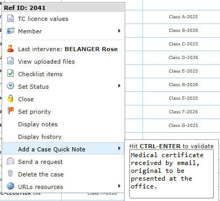220x201 pixels.
Task: Select the Class C-2025 cell
Action: [183, 44]
